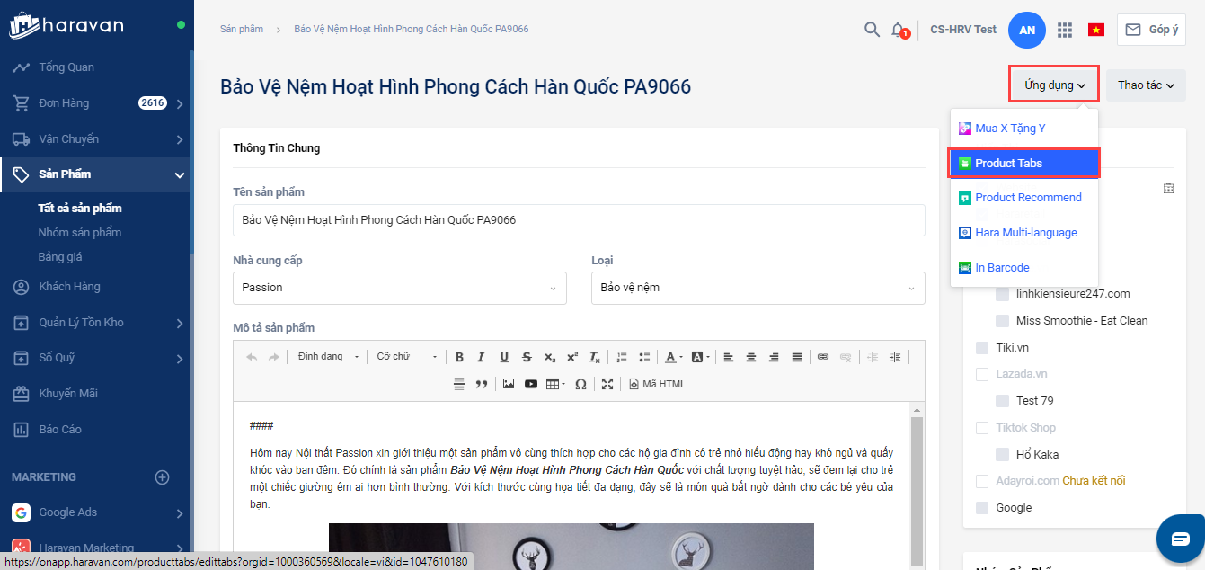Screen dimensions: 1205x570
Task: Expand Đơn Hàng sidebar menu
Action: [95, 103]
